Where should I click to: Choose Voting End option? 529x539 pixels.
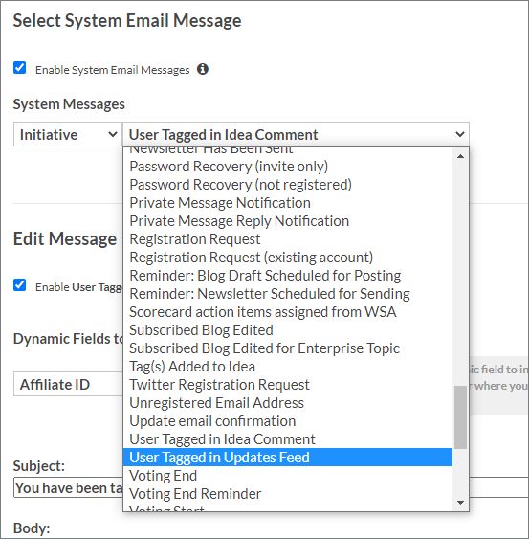288,476
